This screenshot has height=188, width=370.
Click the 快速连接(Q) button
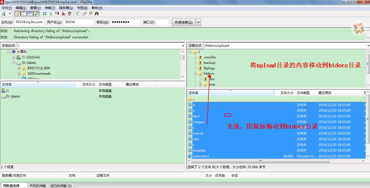(x=184, y=22)
